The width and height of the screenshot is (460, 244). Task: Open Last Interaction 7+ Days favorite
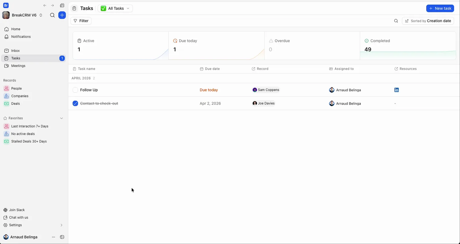(34, 126)
